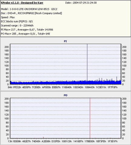Click the red PO spike near 17BE00h
Viewport: 131px width, 145px height.
(90, 118)
